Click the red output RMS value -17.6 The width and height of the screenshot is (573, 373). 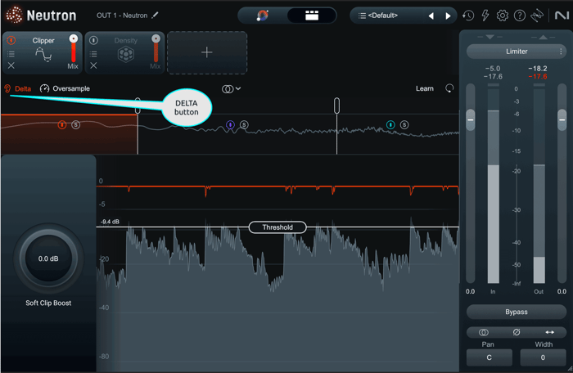pyautogui.click(x=538, y=76)
